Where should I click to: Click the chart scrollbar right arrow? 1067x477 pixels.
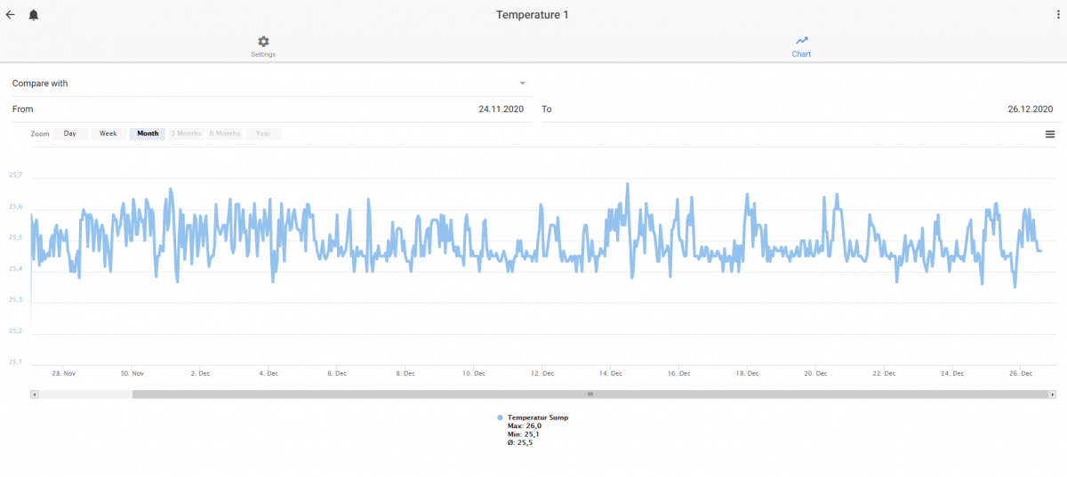[1053, 394]
